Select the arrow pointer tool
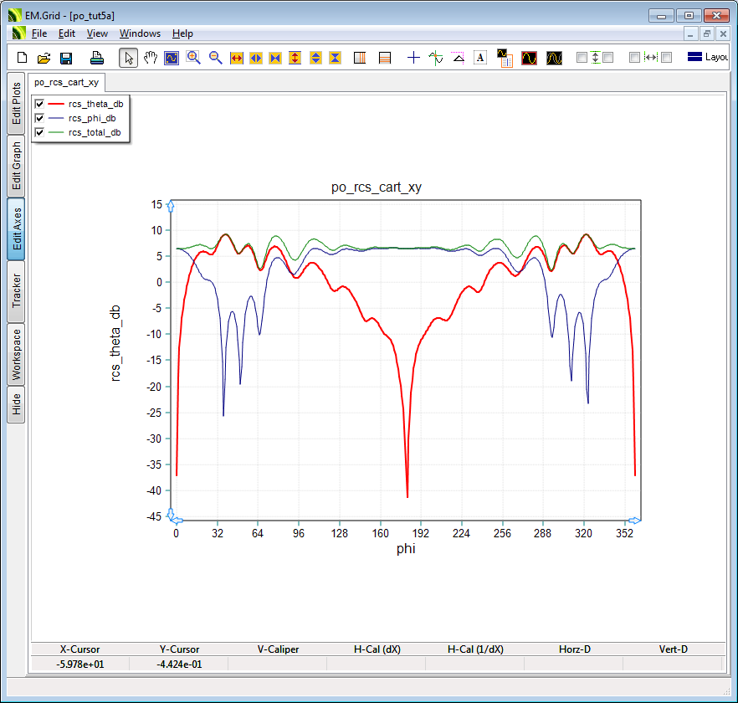This screenshot has height=703, width=738. (x=128, y=58)
